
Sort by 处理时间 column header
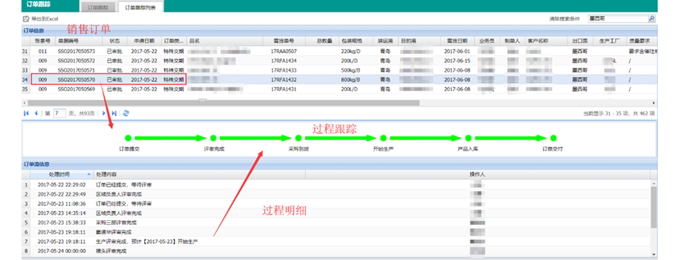coord(61,174)
